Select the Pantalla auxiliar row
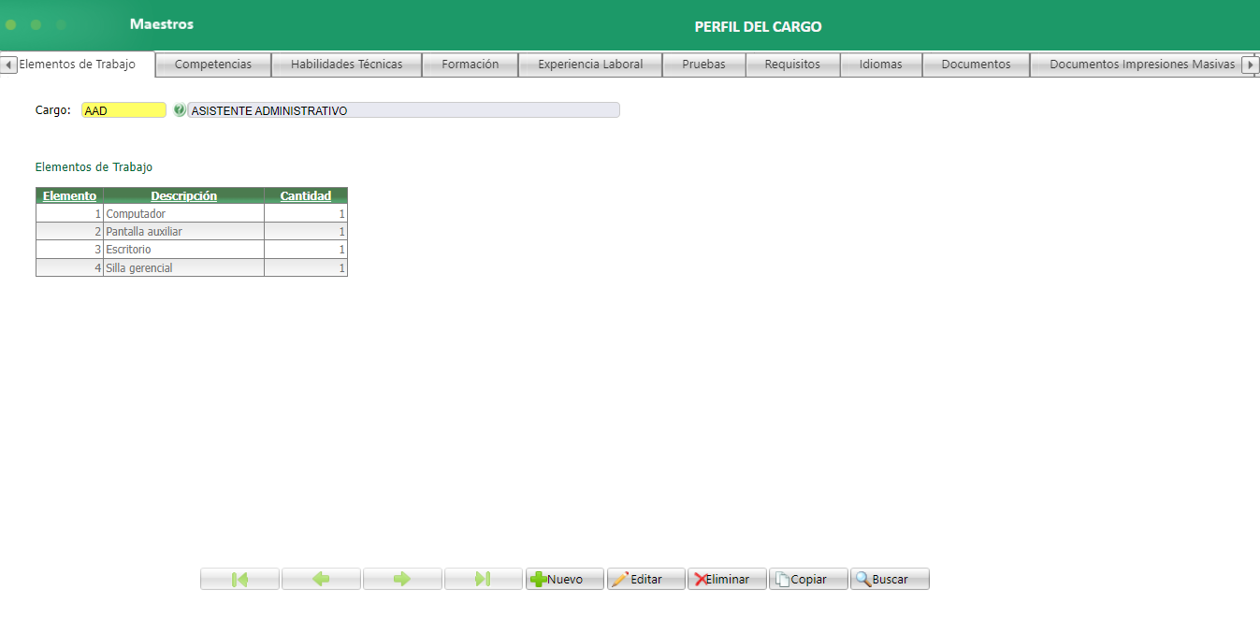The height and width of the screenshot is (619, 1260). click(x=192, y=232)
